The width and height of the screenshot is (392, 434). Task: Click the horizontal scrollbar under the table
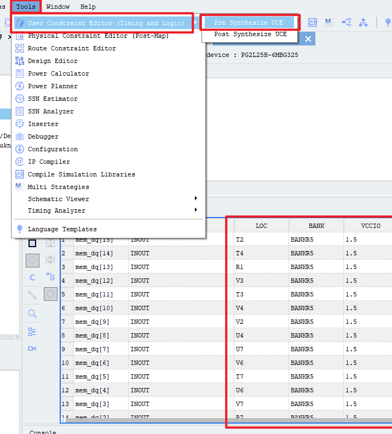click(226, 420)
